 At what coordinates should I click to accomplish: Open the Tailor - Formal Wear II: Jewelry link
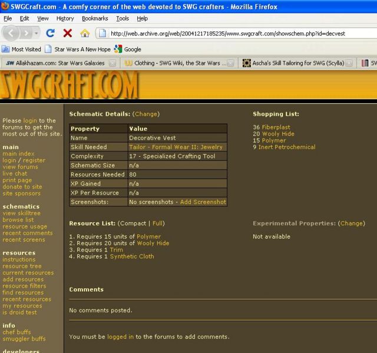pos(176,147)
